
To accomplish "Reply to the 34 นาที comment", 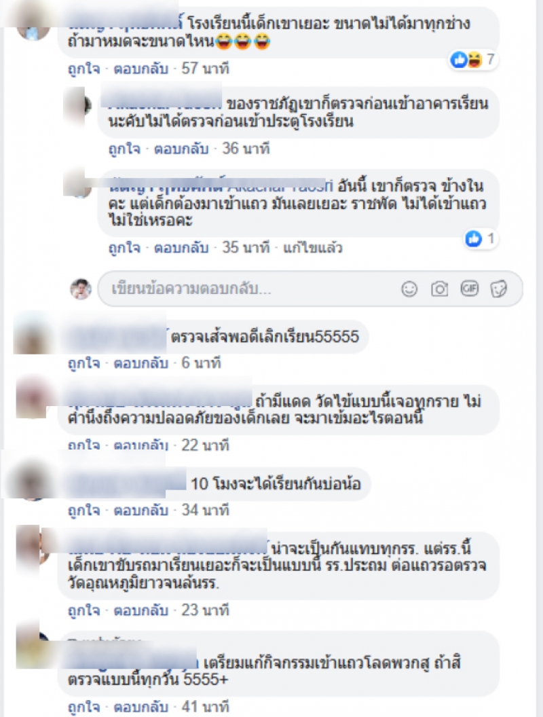I will (141, 511).
